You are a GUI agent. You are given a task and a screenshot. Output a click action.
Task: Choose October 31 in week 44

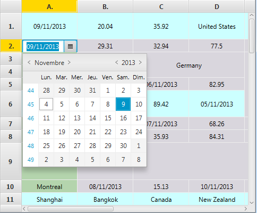click(x=92, y=91)
